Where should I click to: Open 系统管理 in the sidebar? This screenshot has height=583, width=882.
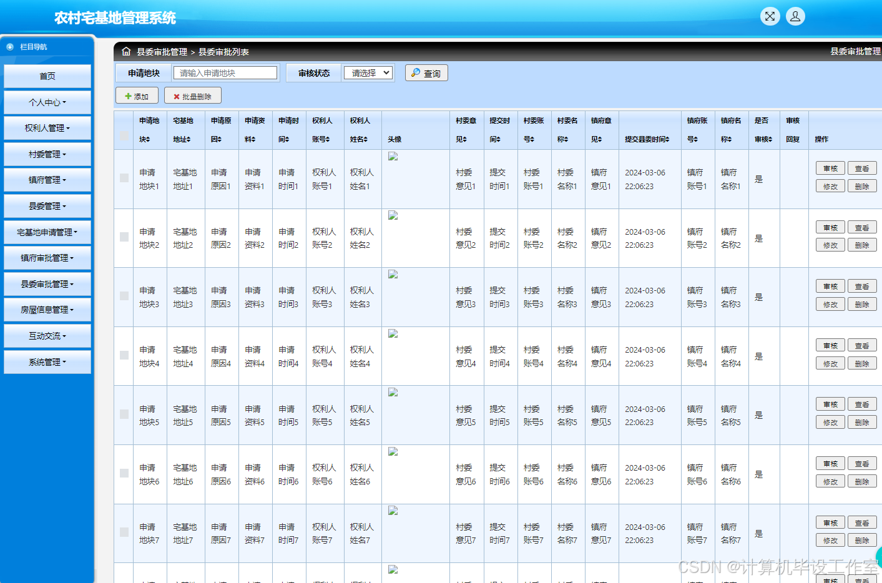[x=47, y=362]
